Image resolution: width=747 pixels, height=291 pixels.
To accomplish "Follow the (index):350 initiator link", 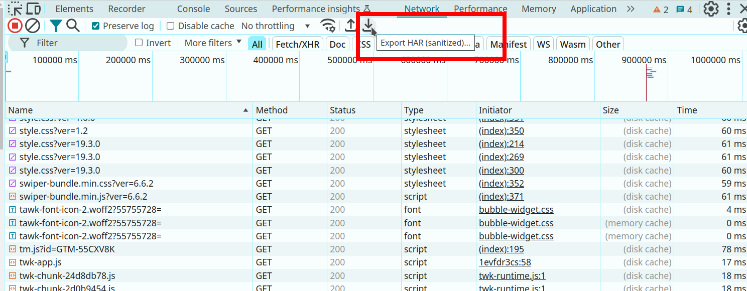I will coord(501,130).
